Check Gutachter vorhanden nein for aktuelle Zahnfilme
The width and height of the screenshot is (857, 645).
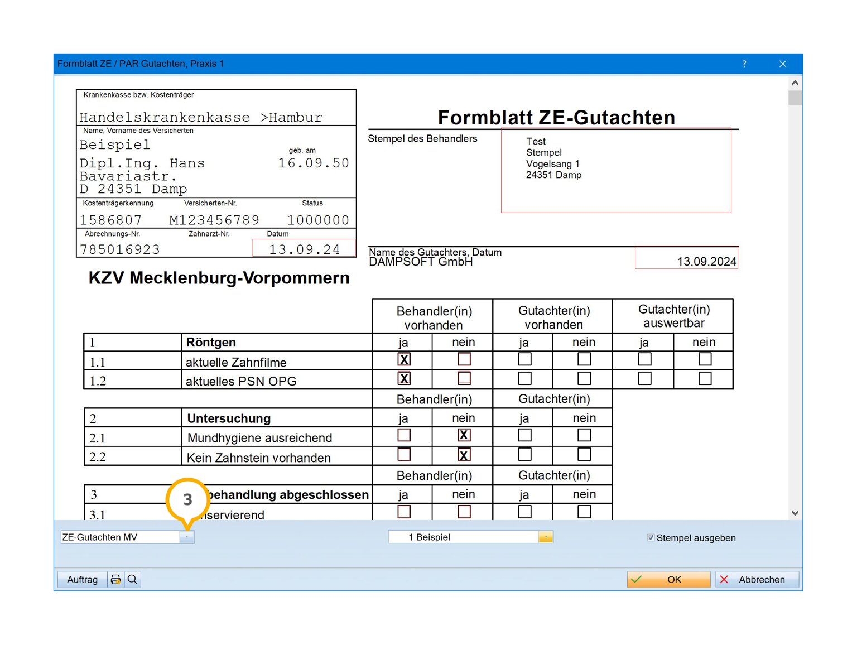click(584, 359)
